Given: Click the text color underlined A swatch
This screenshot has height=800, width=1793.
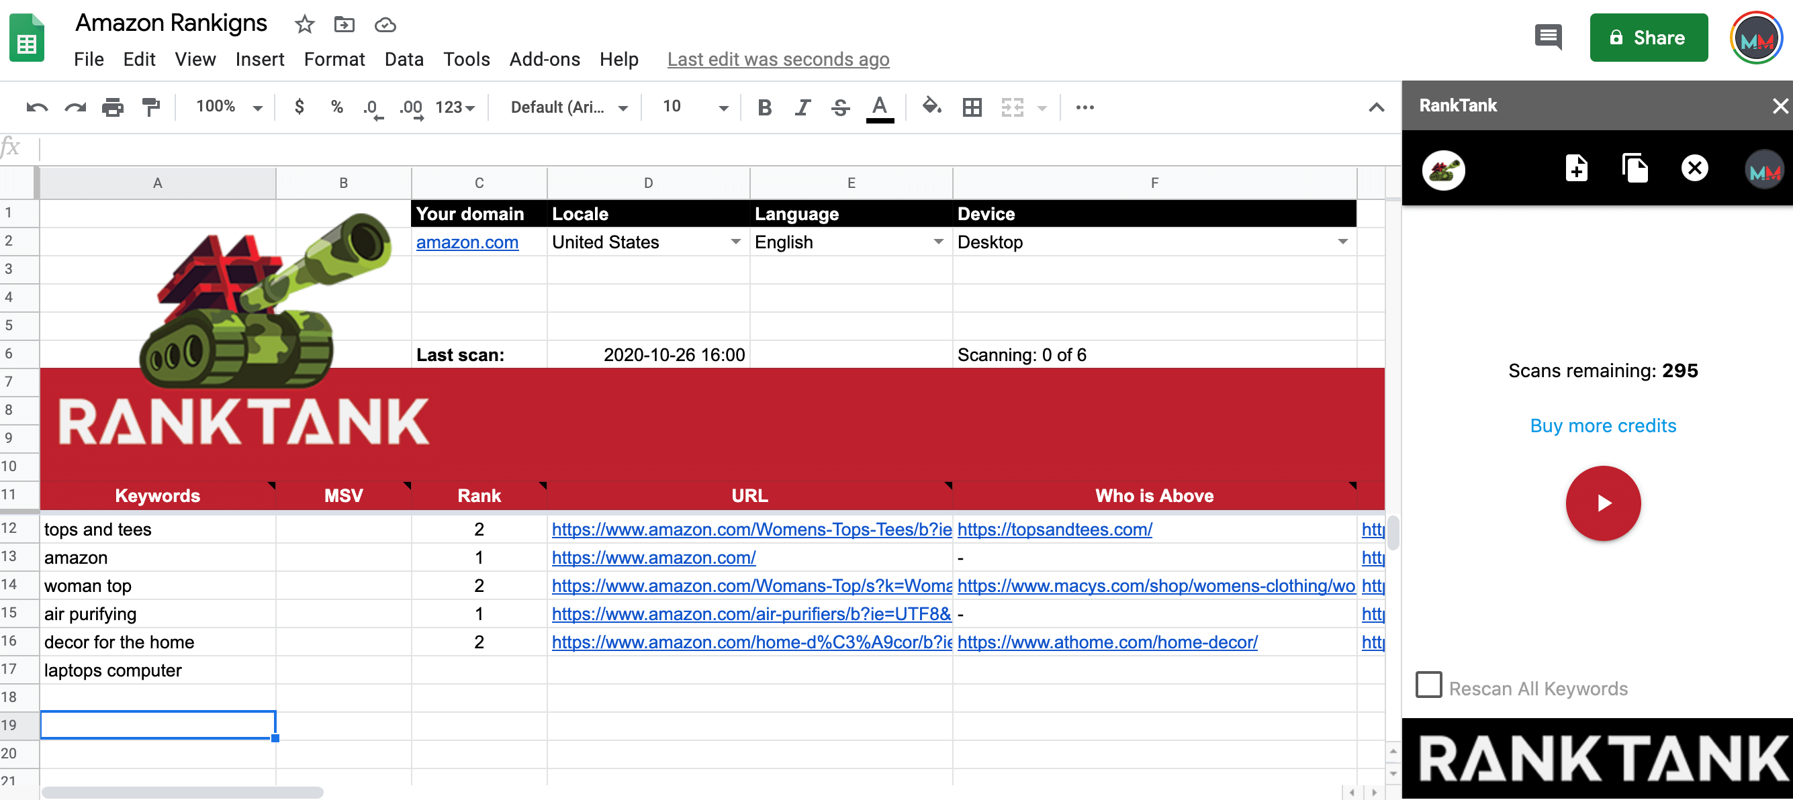Looking at the screenshot, I should 879,107.
